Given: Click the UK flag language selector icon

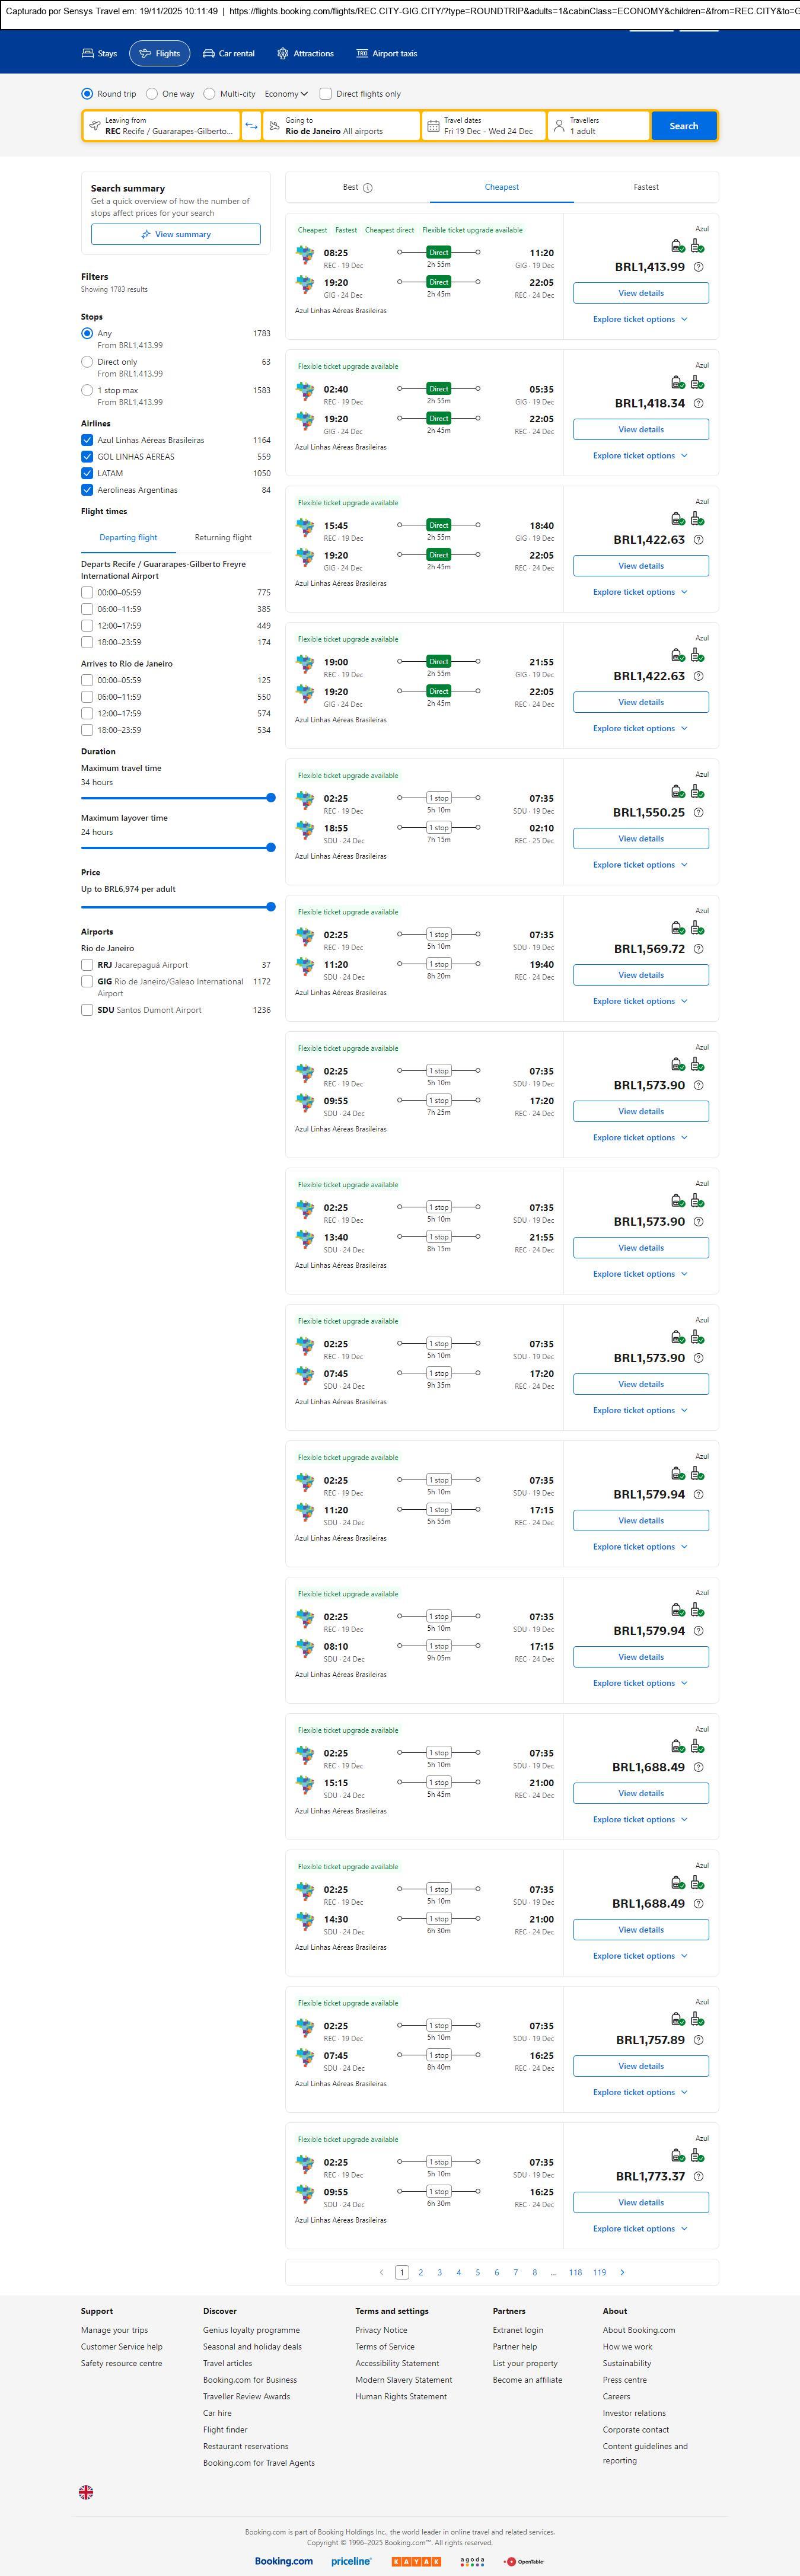Looking at the screenshot, I should tap(86, 2492).
